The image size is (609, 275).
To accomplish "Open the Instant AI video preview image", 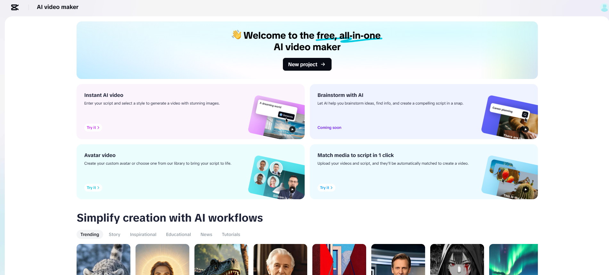I will coord(276,117).
